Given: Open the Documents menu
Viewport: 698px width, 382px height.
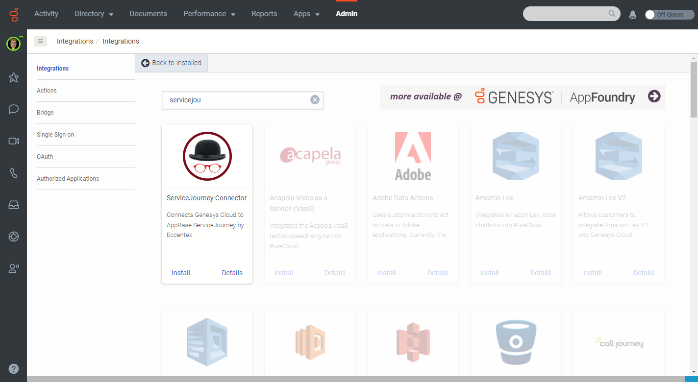Looking at the screenshot, I should click(x=148, y=14).
